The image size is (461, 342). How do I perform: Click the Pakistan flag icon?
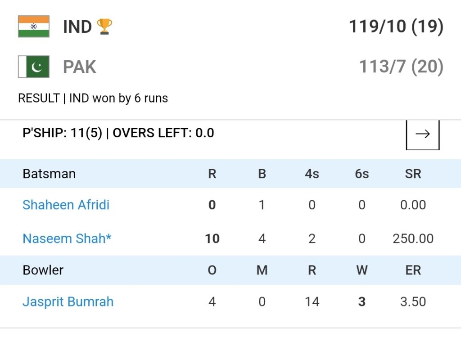(34, 67)
